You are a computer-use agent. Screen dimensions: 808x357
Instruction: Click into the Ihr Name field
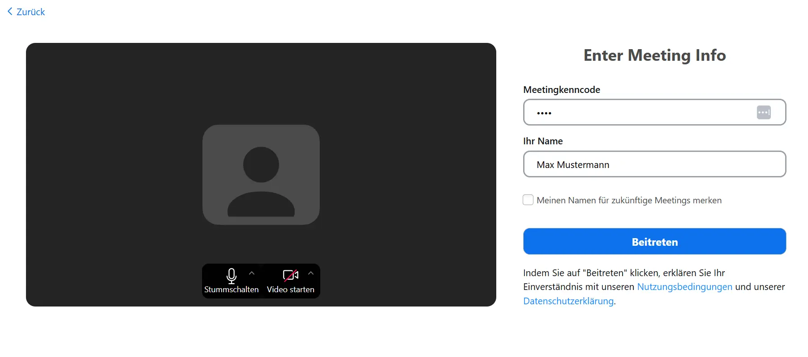pyautogui.click(x=654, y=164)
